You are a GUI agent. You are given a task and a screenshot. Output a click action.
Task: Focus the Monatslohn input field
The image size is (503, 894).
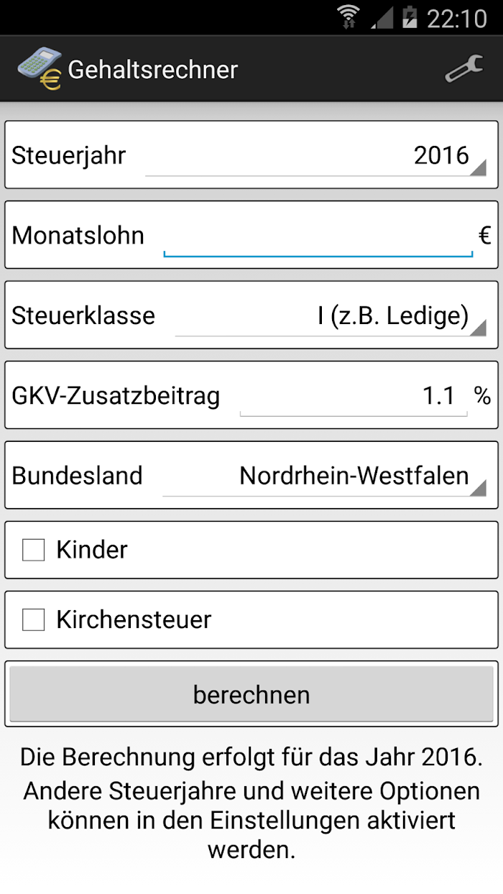point(318,236)
